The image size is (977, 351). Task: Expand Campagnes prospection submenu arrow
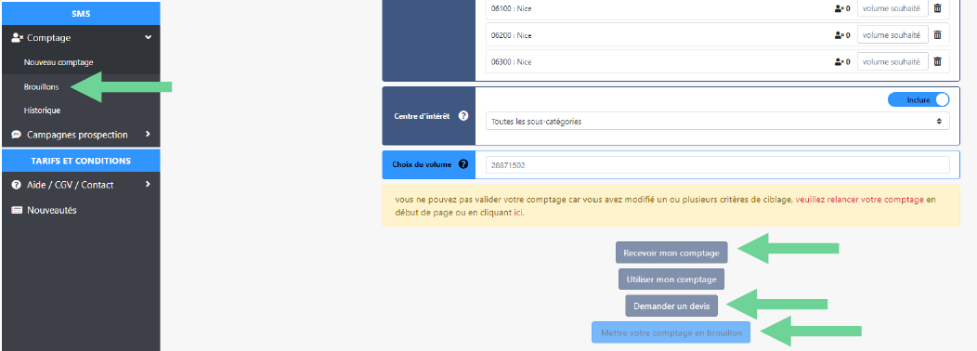click(148, 134)
